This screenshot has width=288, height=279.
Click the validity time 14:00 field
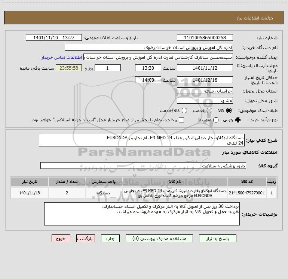pyautogui.click(x=148, y=80)
